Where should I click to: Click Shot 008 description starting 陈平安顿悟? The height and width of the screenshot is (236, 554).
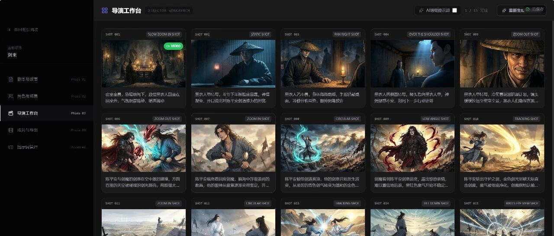tap(322, 182)
